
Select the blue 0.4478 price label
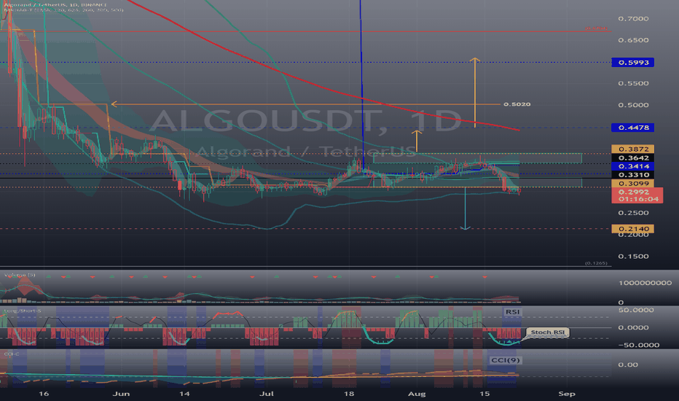coord(632,128)
